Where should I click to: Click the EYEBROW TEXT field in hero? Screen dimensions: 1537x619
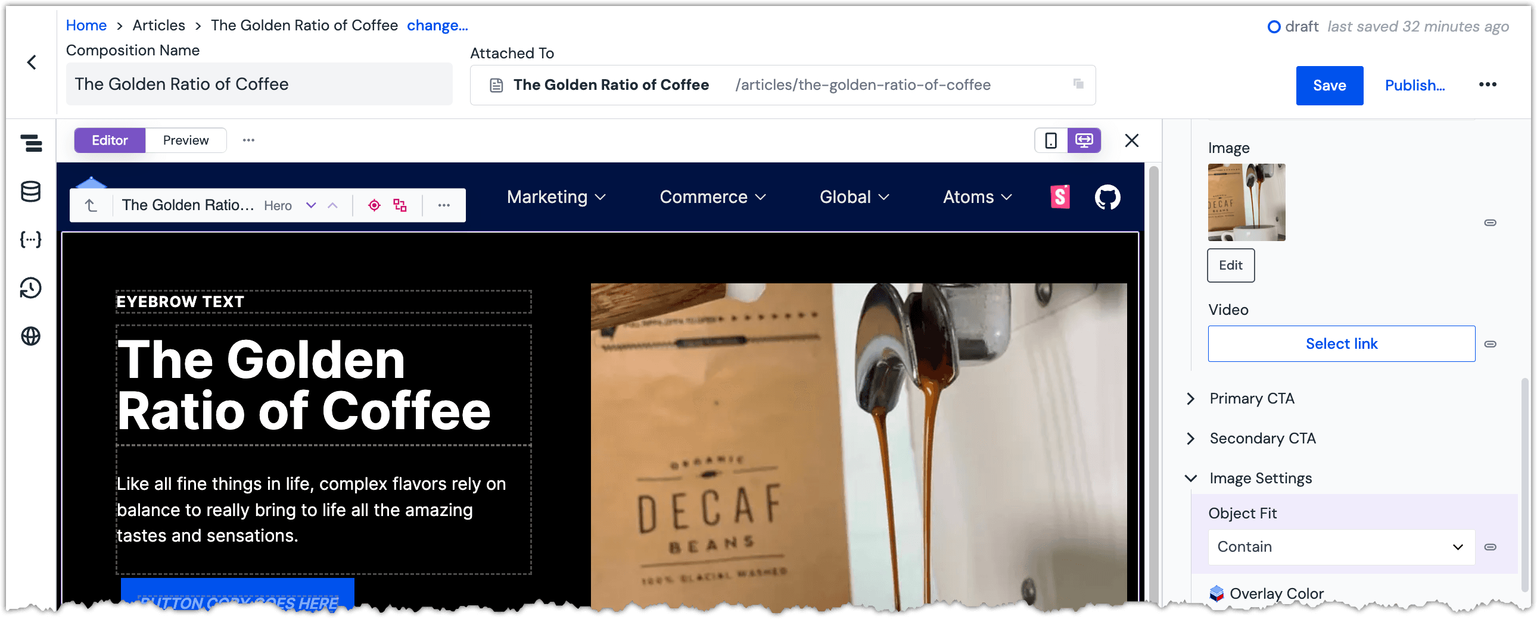coord(323,302)
